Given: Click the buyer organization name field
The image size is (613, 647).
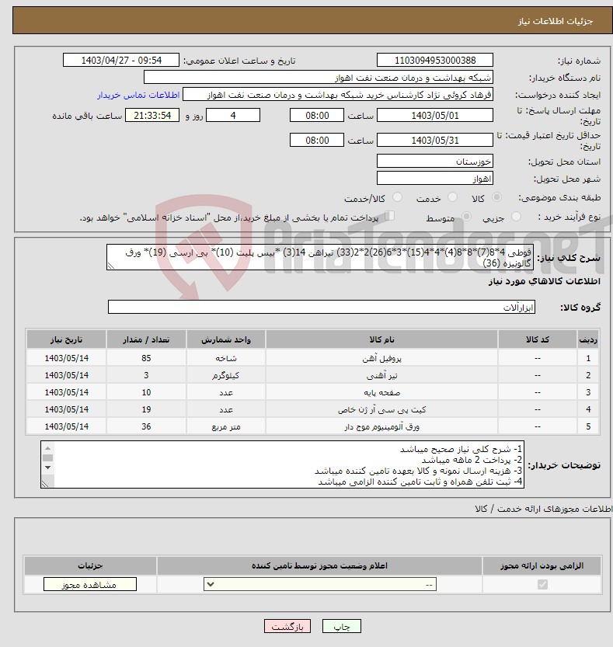Looking at the screenshot, I should (x=319, y=77).
